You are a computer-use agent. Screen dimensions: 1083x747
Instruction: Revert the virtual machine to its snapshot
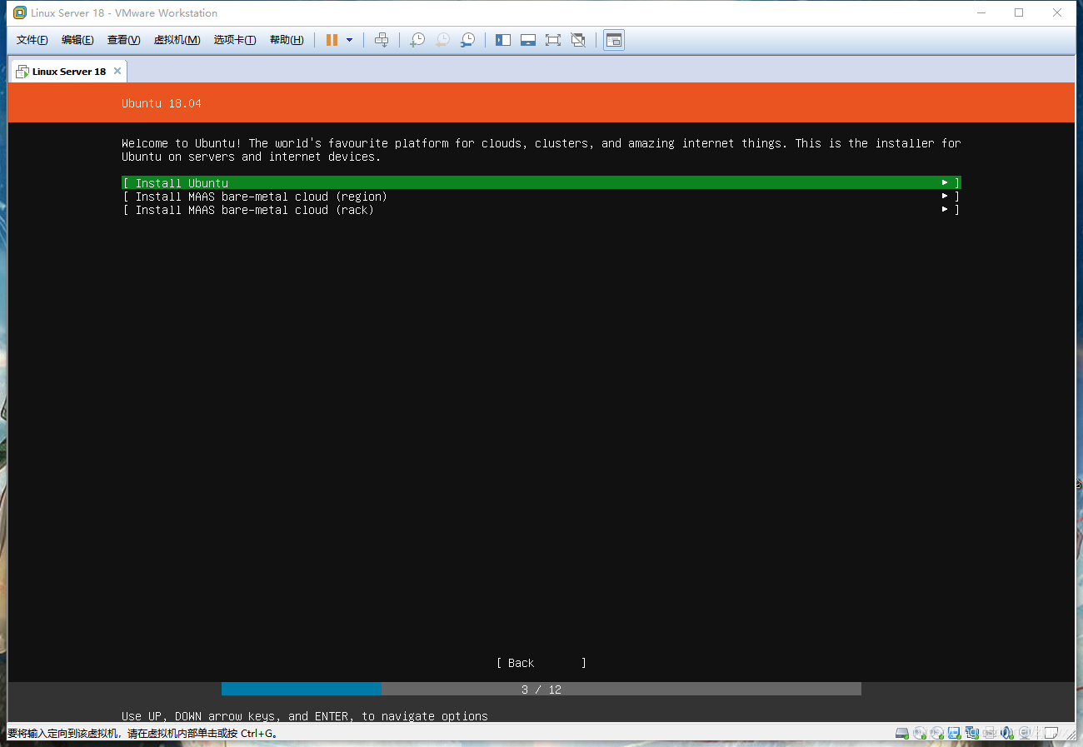(442, 40)
